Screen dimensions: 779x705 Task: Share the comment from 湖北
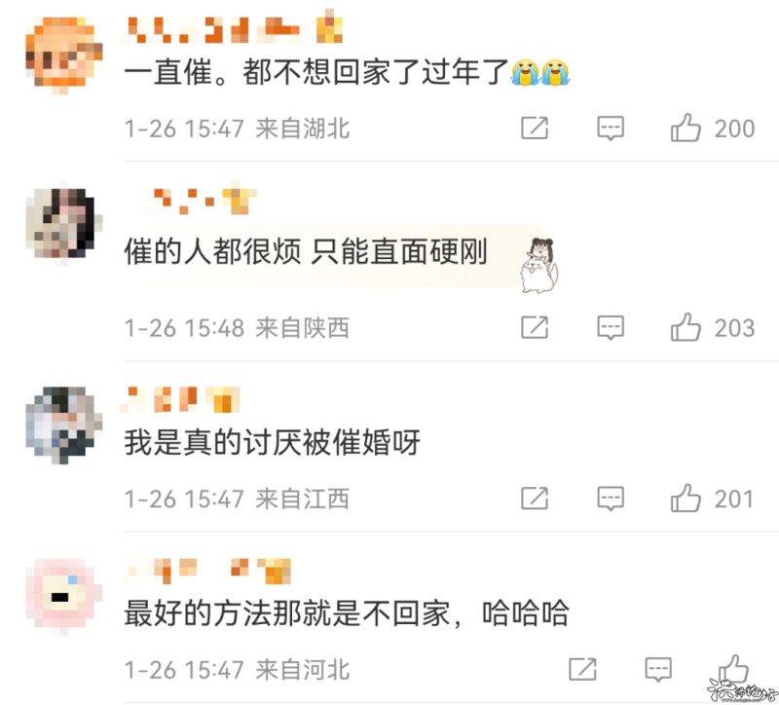pos(535,128)
